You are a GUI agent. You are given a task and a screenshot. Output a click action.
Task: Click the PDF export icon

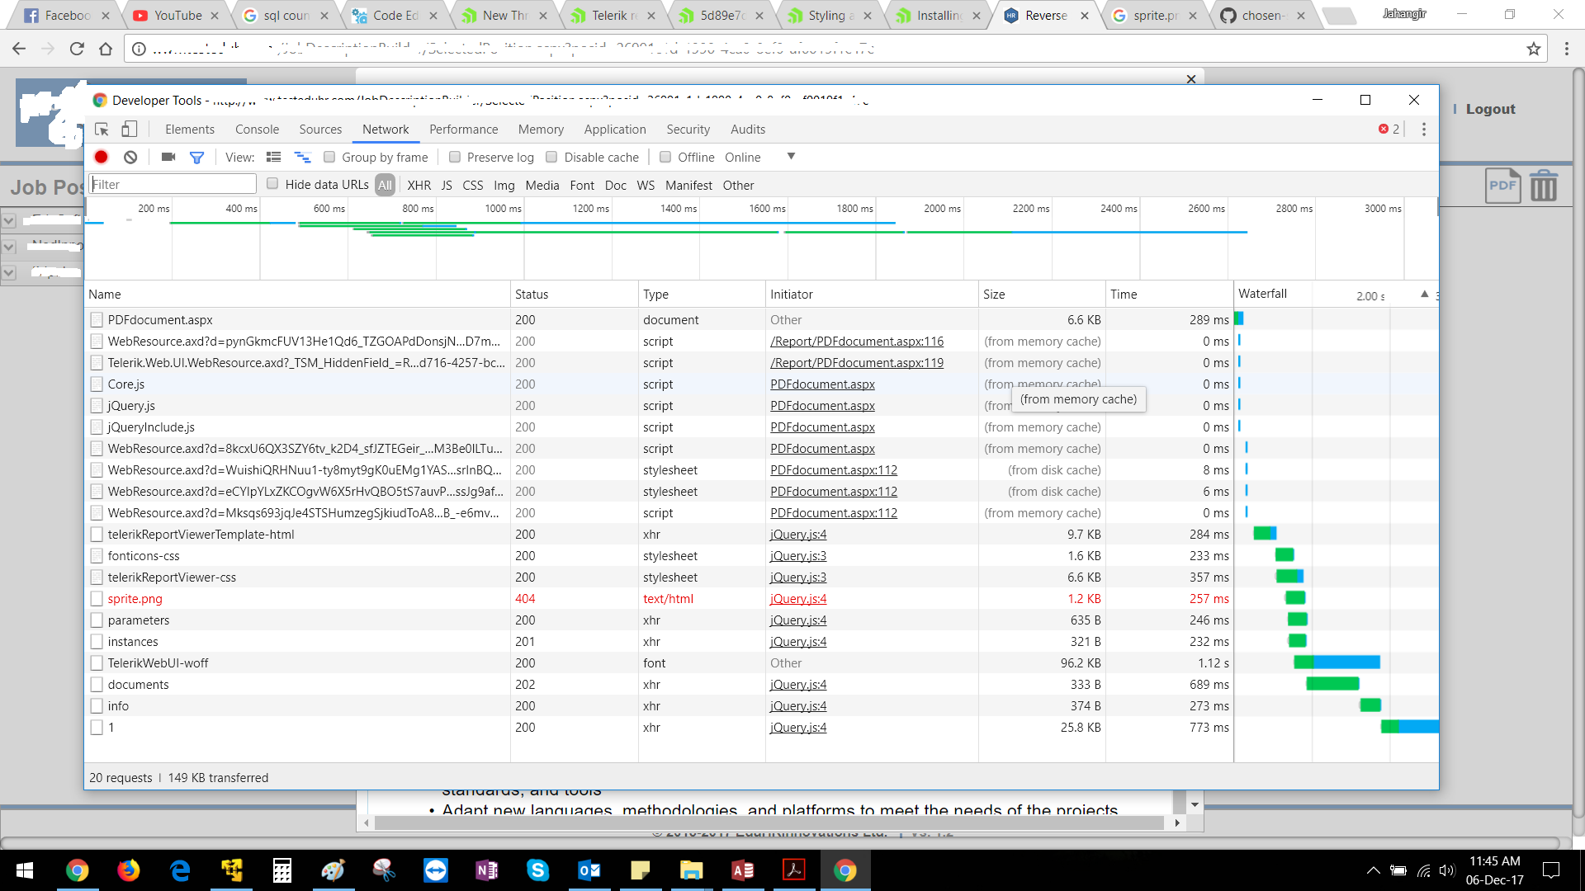click(x=1502, y=186)
